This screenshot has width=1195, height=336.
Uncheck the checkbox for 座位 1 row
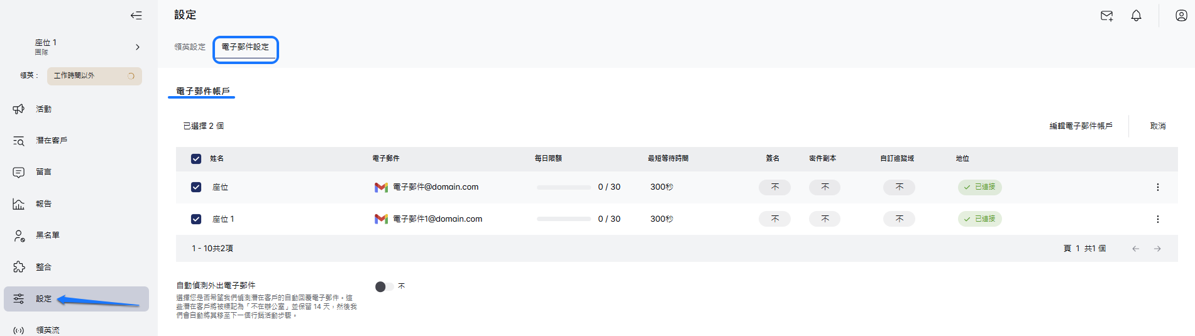pos(196,219)
